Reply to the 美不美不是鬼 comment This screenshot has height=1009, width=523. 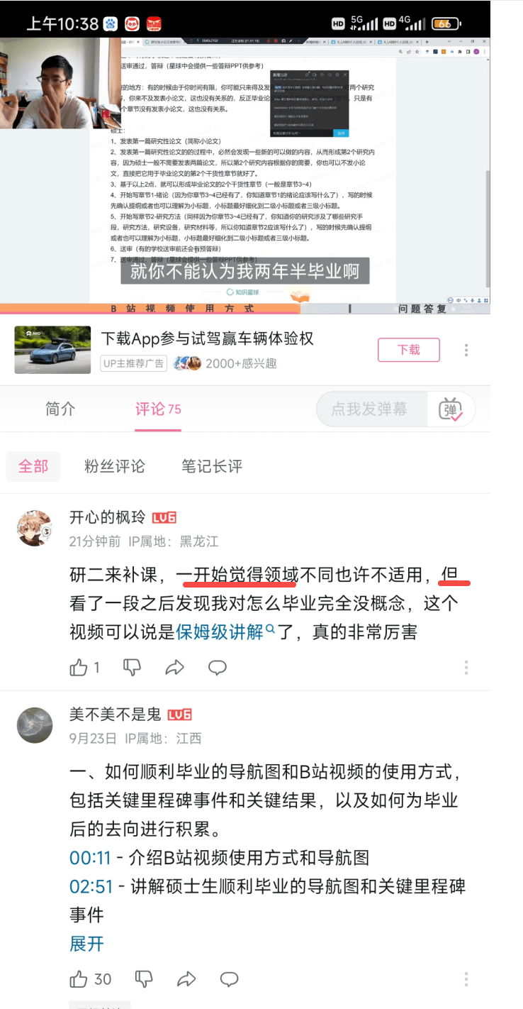coord(229,979)
